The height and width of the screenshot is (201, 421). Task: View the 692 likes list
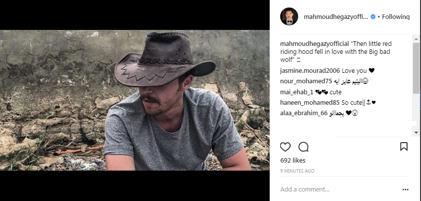tap(293, 160)
